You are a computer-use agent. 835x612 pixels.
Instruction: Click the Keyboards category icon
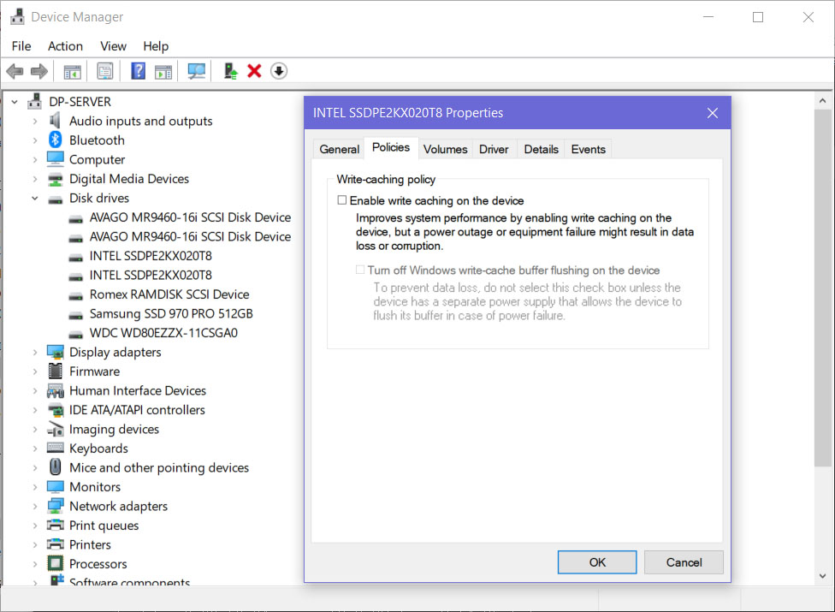[56, 448]
